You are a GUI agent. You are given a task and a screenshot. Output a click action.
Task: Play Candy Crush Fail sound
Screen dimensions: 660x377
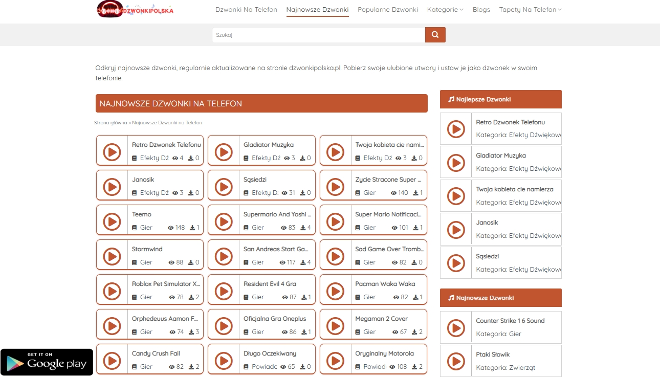point(112,361)
